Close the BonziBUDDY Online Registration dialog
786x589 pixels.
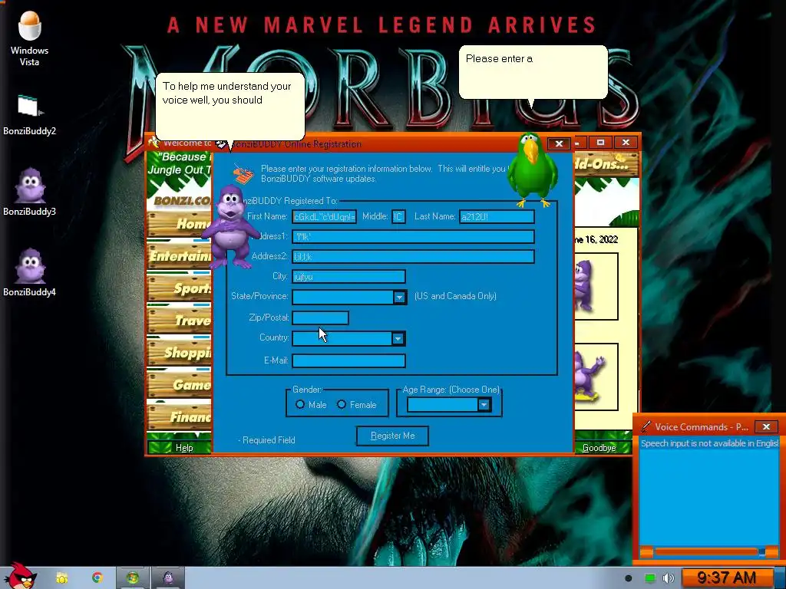(559, 143)
